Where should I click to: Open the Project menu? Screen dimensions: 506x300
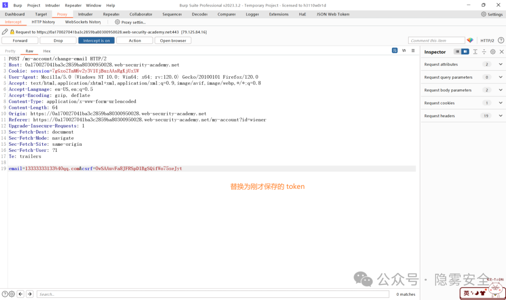pos(34,5)
